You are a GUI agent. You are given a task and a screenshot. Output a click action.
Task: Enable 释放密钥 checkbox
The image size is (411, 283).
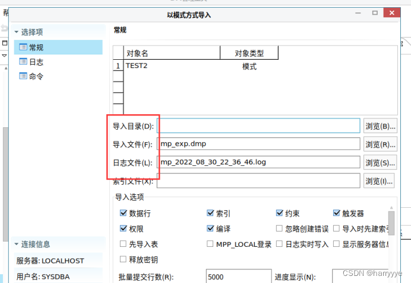click(123, 259)
